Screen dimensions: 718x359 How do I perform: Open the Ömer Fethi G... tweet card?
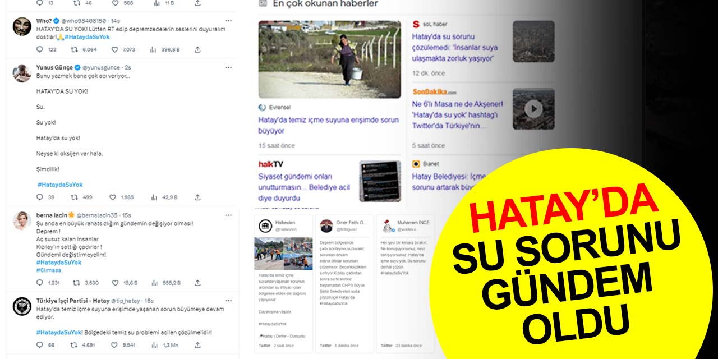343,283
